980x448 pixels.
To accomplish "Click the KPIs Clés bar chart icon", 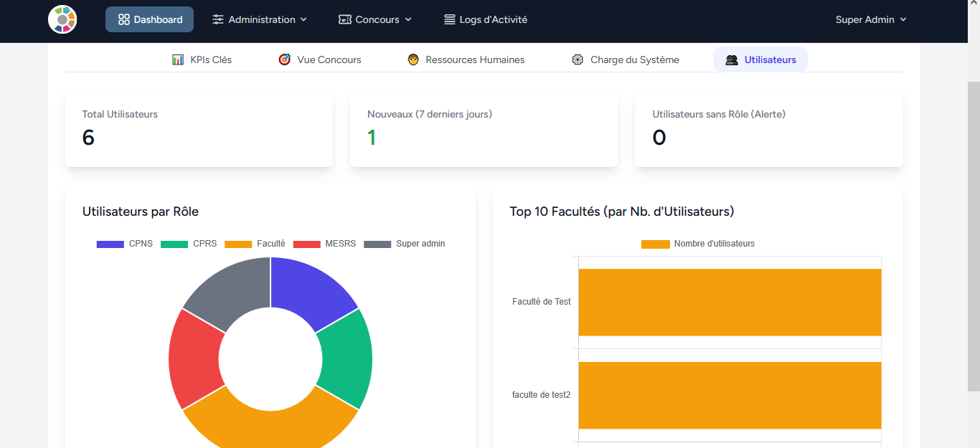I will [x=178, y=59].
